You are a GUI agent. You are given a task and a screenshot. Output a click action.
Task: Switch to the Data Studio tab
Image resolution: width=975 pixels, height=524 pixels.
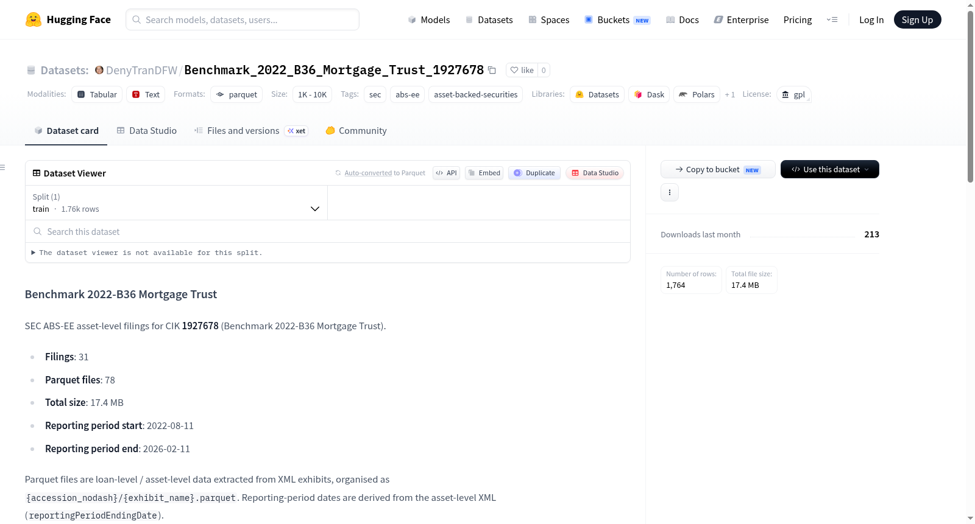point(146,130)
